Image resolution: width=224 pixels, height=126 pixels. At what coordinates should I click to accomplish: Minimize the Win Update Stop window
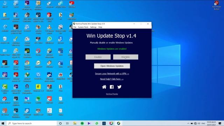pyautogui.click(x=134, y=24)
